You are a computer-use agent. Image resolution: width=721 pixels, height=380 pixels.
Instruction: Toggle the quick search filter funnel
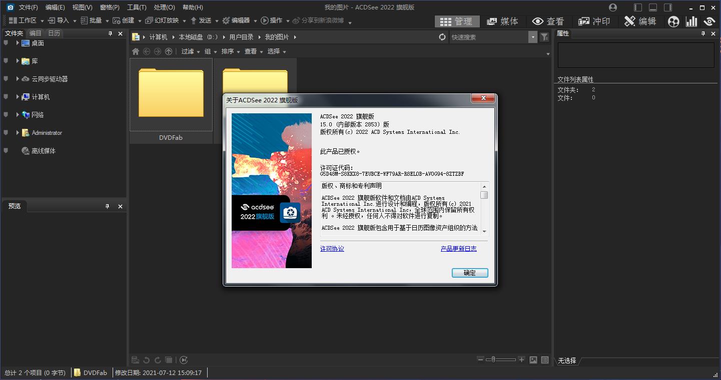pyautogui.click(x=544, y=37)
